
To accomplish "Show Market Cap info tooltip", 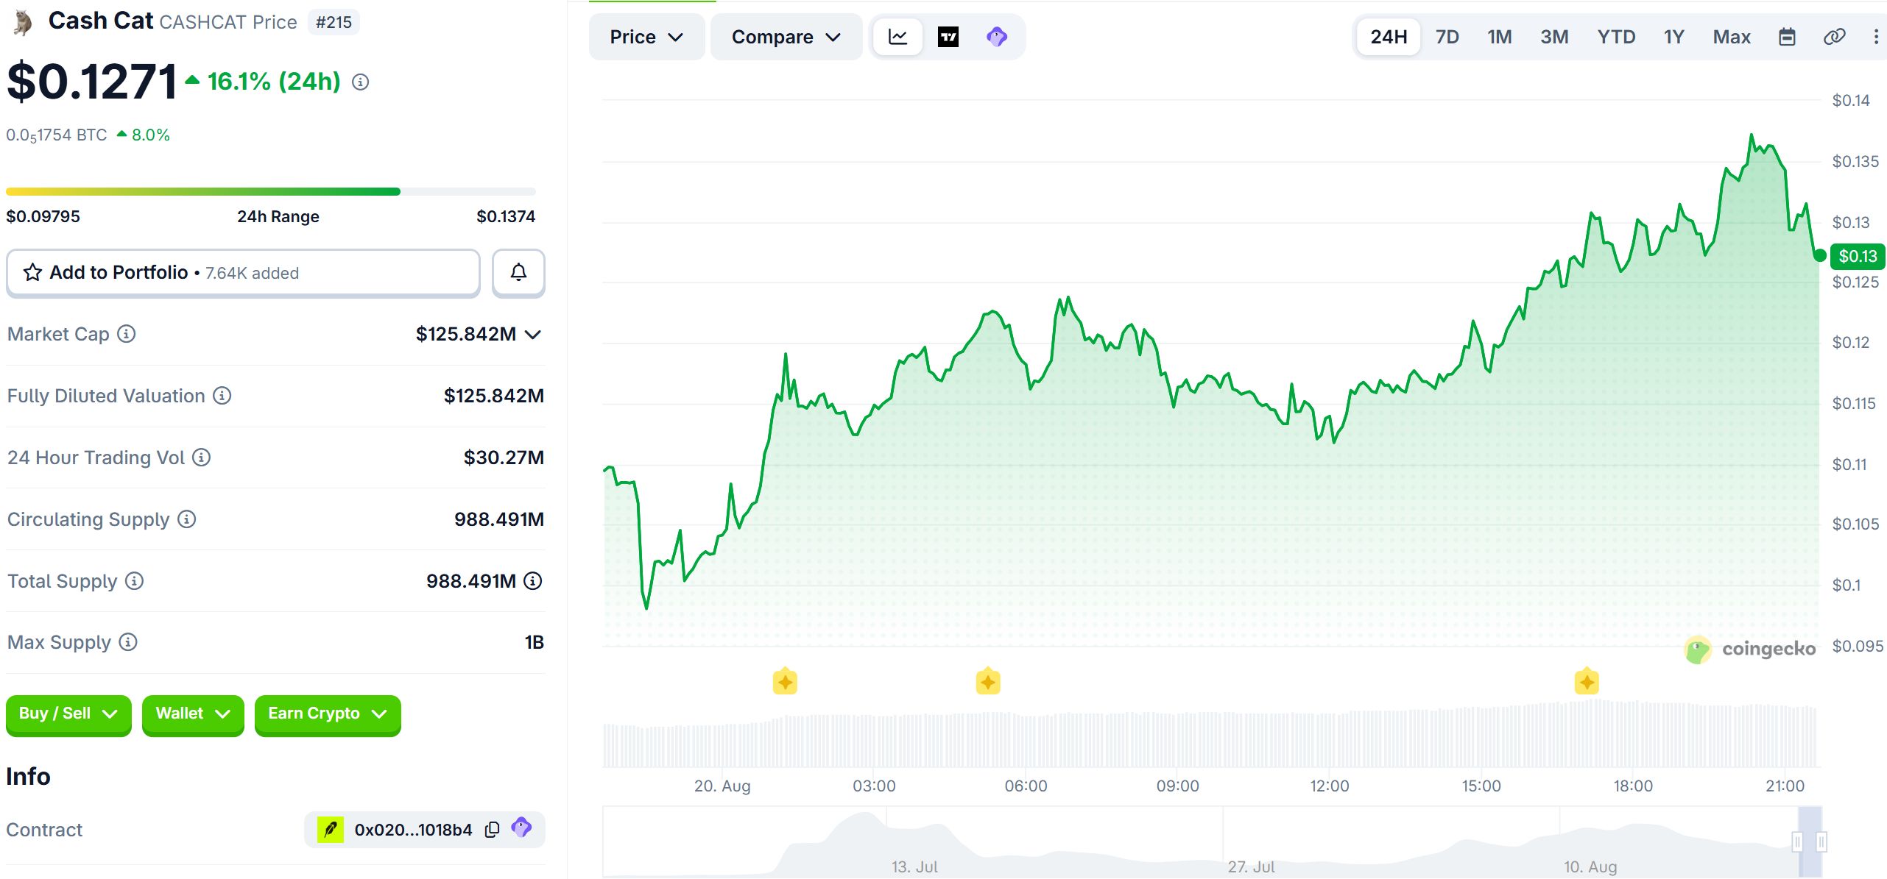I will (x=127, y=334).
